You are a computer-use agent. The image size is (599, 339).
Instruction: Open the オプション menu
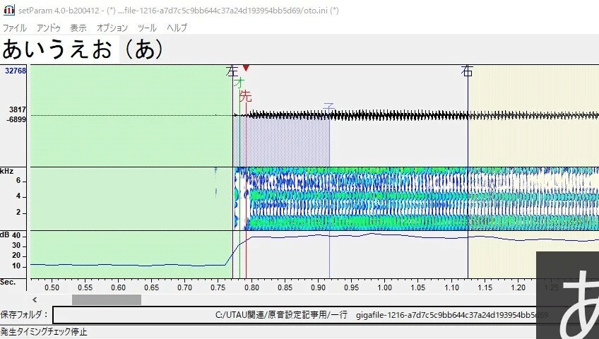coord(112,28)
